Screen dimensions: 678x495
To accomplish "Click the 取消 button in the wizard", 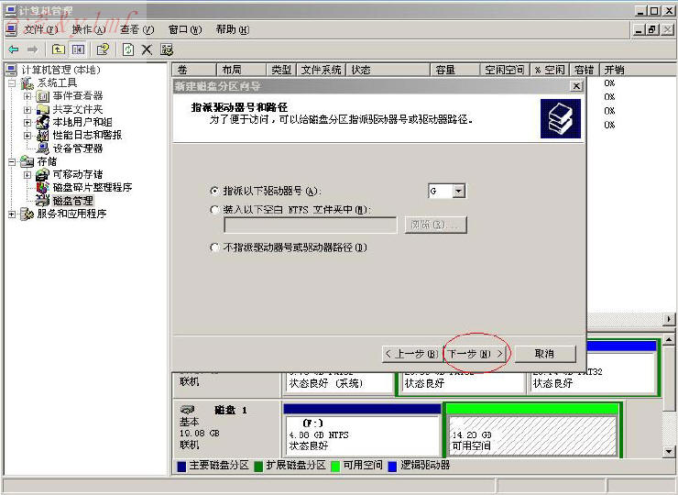I will coord(544,354).
